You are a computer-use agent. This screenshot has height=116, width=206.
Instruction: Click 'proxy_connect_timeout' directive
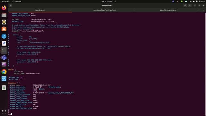pos(20,95)
